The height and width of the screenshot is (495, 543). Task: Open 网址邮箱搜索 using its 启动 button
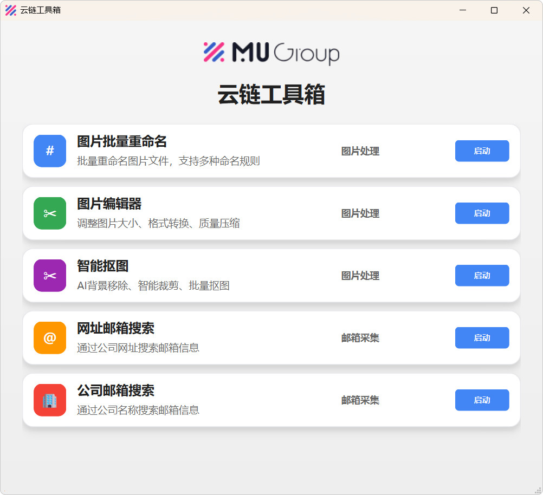point(482,338)
